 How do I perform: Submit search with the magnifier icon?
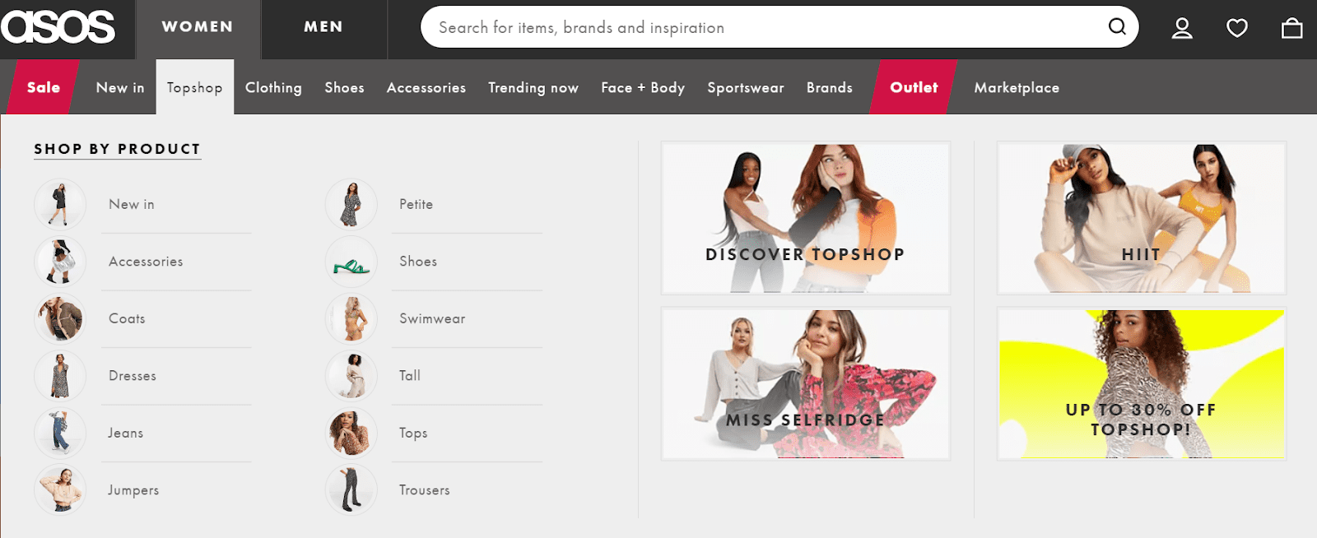click(x=1117, y=27)
